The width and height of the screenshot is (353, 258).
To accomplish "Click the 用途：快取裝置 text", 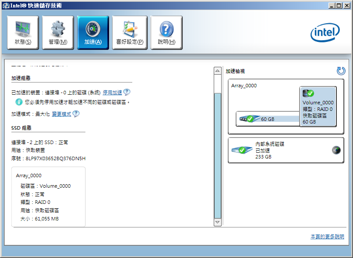I will pyautogui.click(x=28, y=150).
